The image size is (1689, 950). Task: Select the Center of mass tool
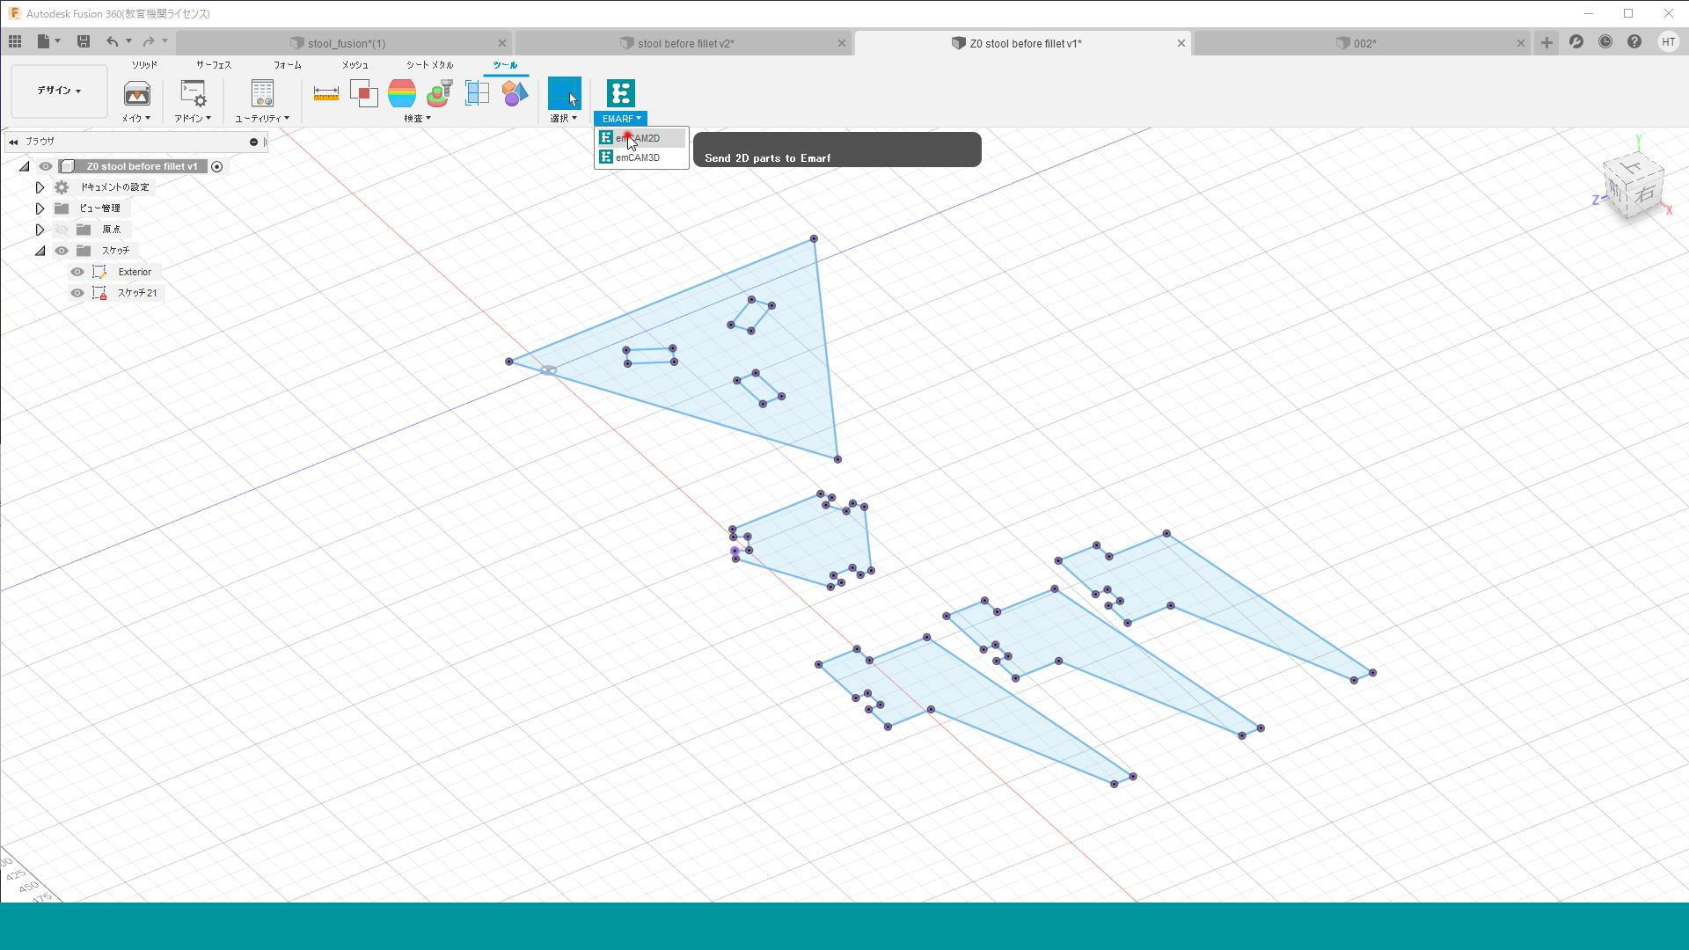440,93
